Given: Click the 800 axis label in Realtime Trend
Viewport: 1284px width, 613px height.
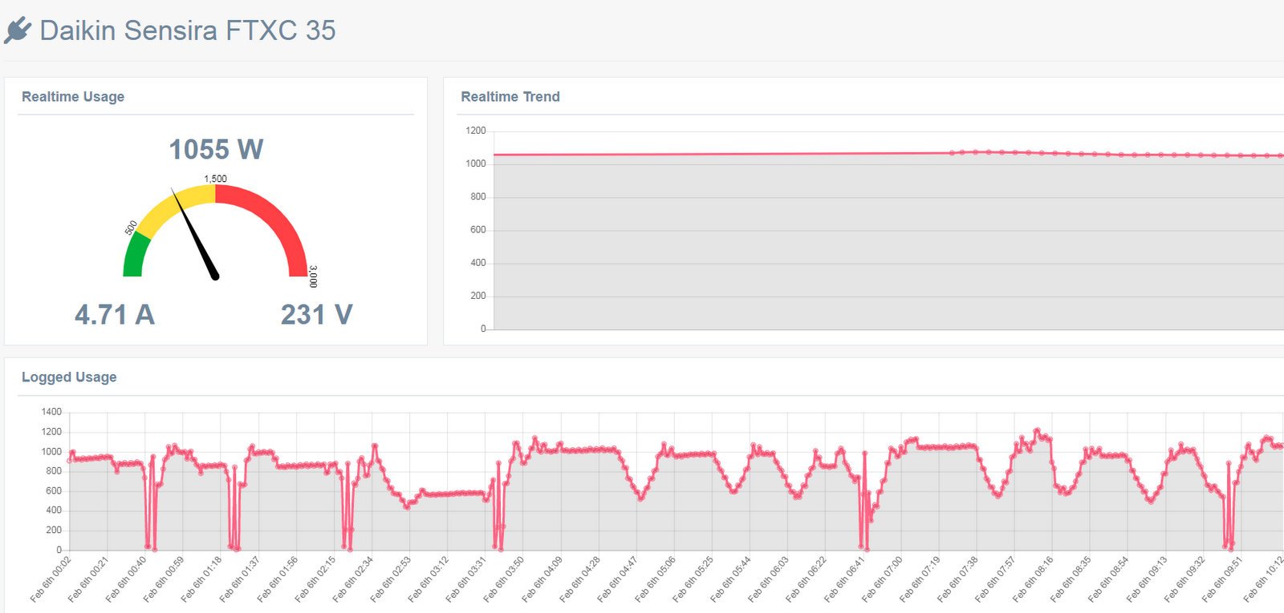Looking at the screenshot, I should pyautogui.click(x=478, y=196).
